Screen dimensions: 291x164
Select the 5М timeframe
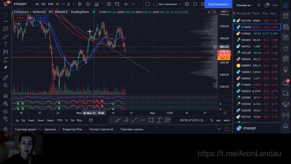pos(43,4)
